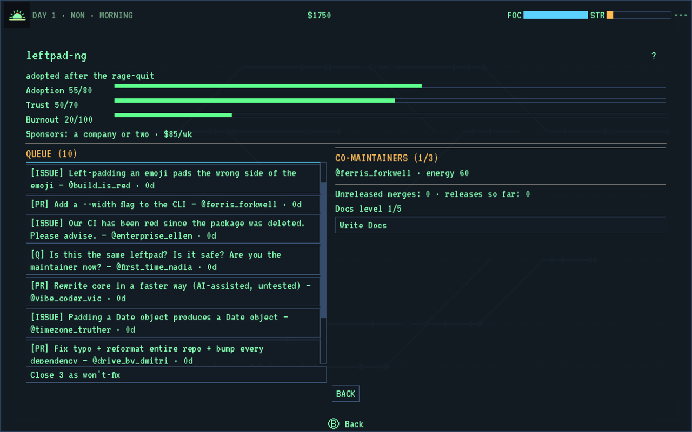Click the Burnout progress bar
The width and height of the screenshot is (692, 432).
pos(390,114)
